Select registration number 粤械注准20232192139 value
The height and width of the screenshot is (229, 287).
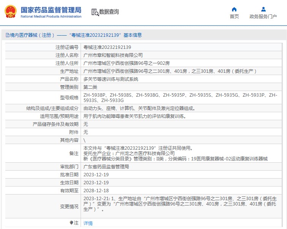(107, 47)
